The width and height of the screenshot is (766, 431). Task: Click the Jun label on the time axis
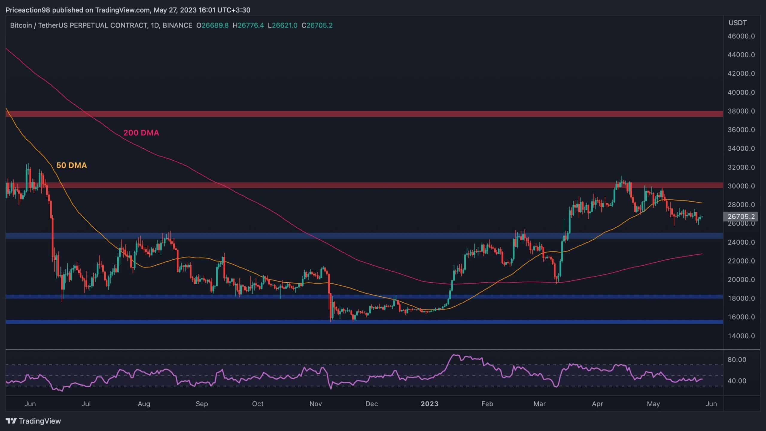click(30, 403)
